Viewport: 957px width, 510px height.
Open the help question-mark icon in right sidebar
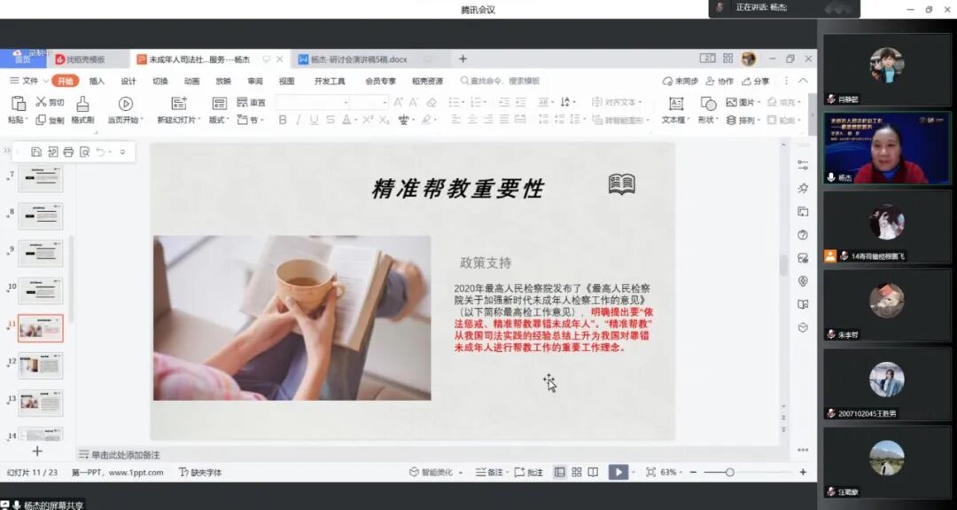(803, 235)
